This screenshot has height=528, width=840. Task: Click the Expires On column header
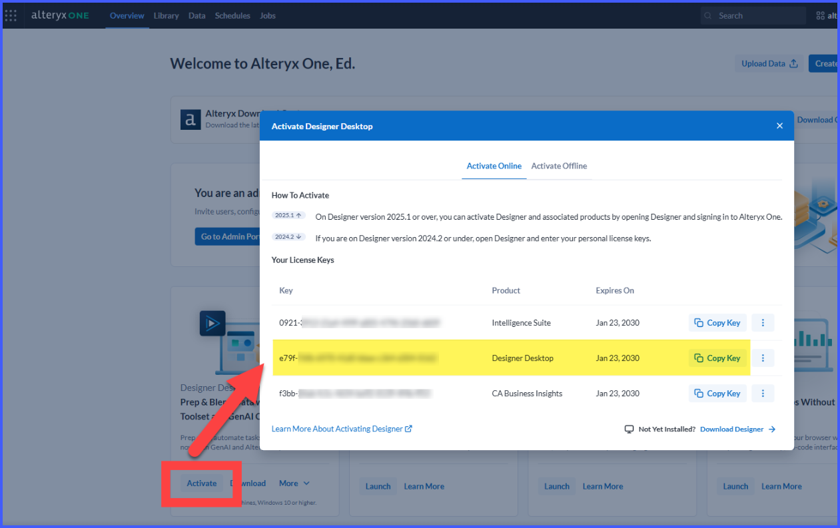click(615, 290)
